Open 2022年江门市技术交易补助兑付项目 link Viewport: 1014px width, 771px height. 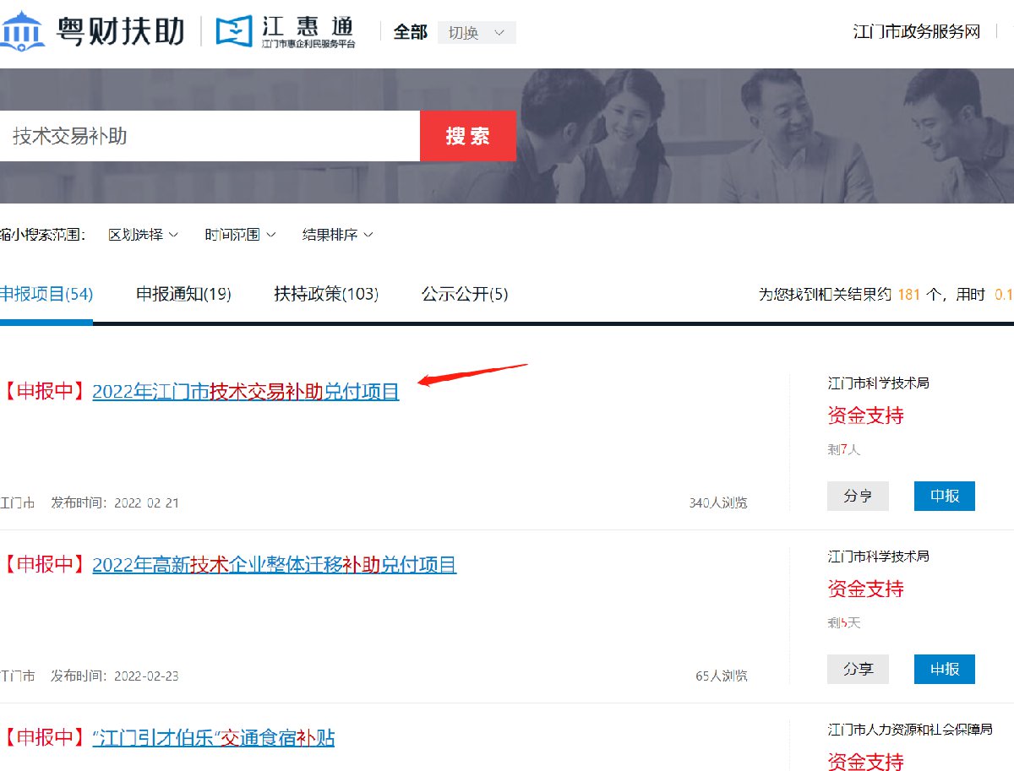pyautogui.click(x=246, y=392)
